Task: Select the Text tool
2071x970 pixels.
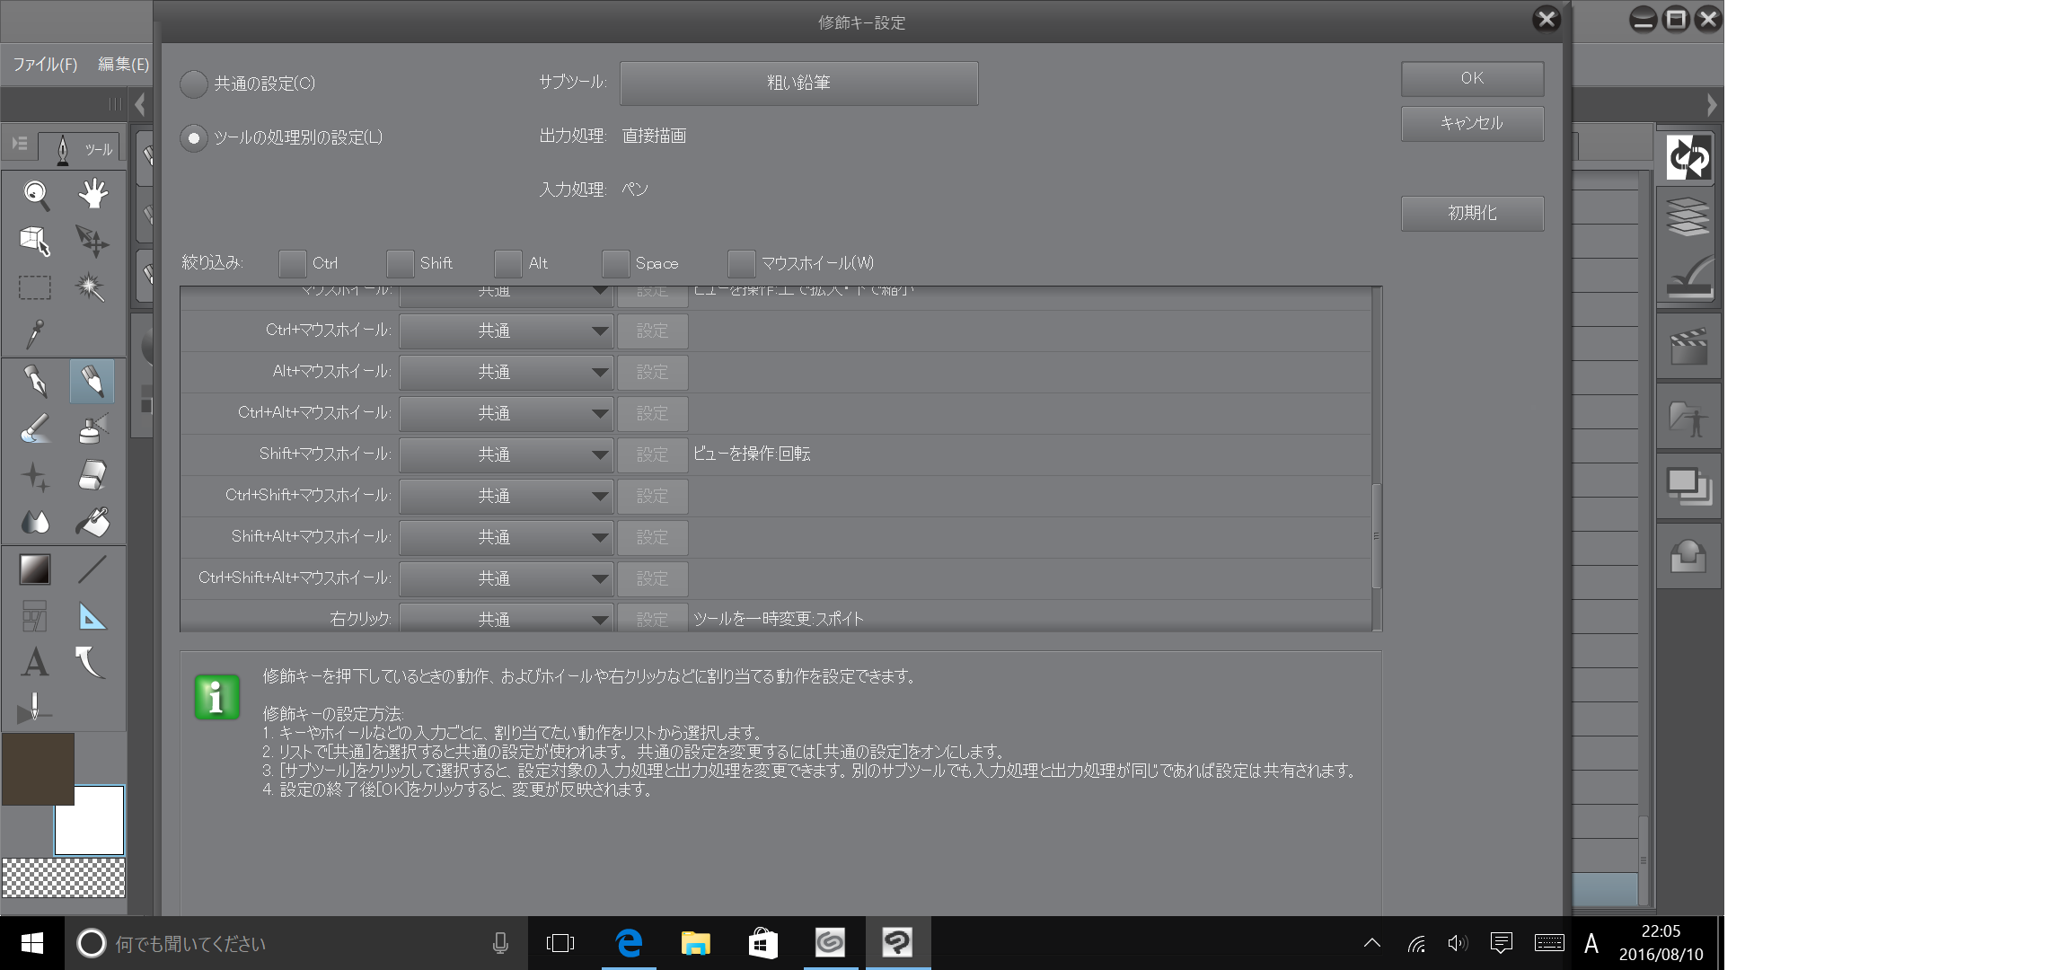Action: click(35, 663)
